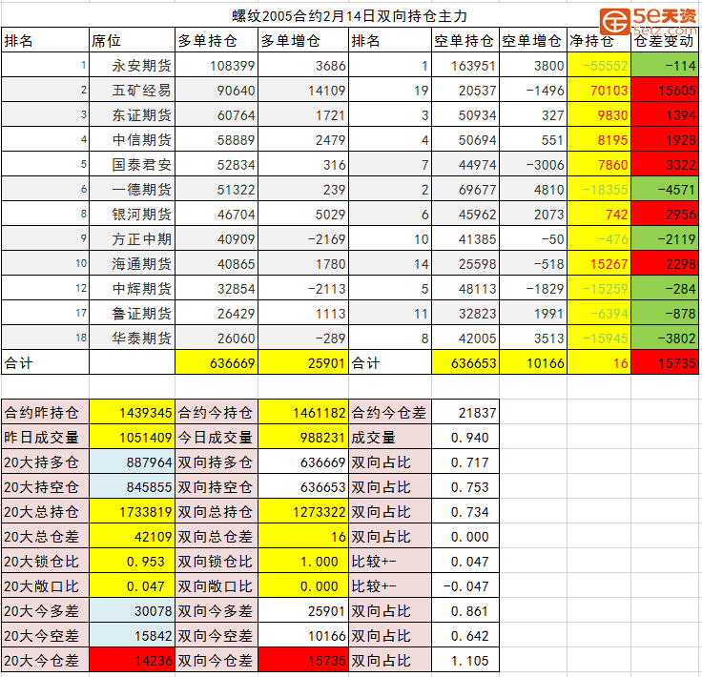Image resolution: width=702 pixels, height=677 pixels.
Task: Click the red cell showing 15605
Action: pos(665,91)
